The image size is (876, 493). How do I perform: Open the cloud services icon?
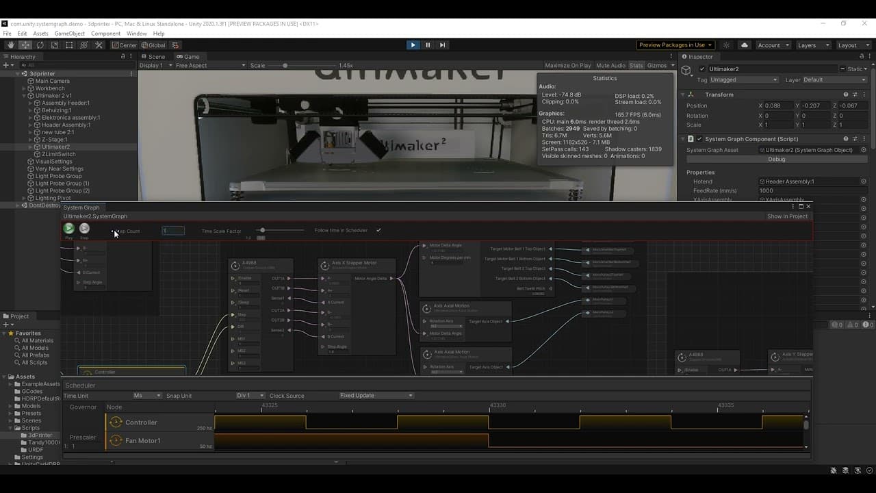[745, 45]
